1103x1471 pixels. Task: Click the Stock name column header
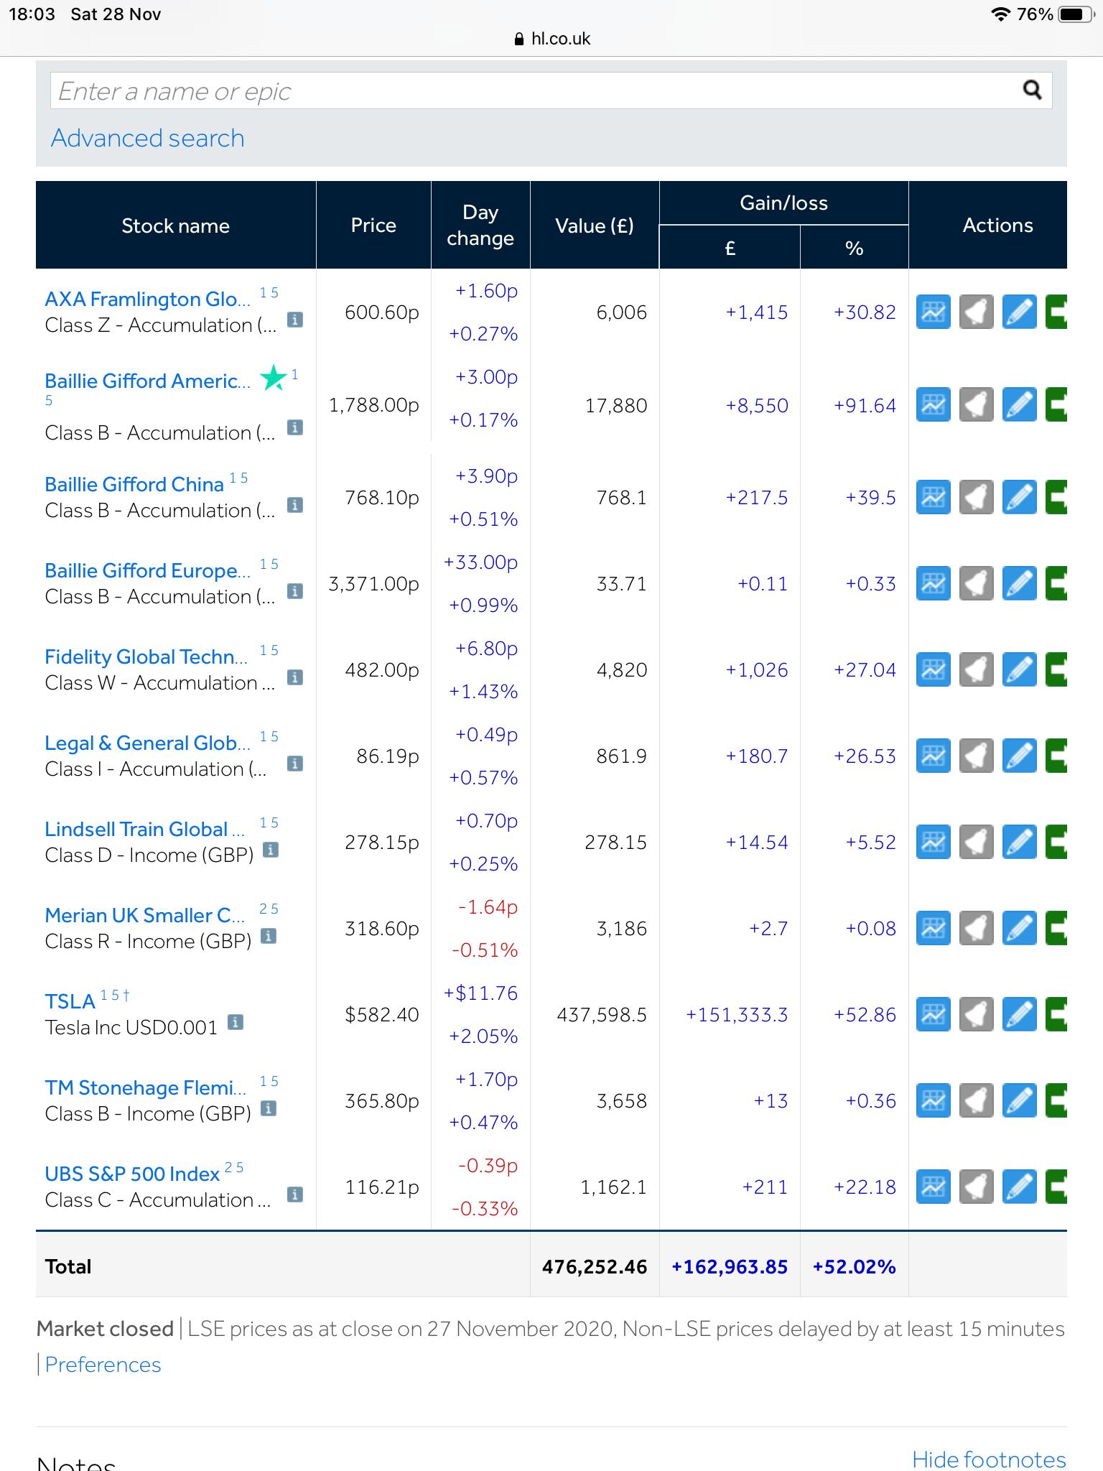(x=176, y=226)
